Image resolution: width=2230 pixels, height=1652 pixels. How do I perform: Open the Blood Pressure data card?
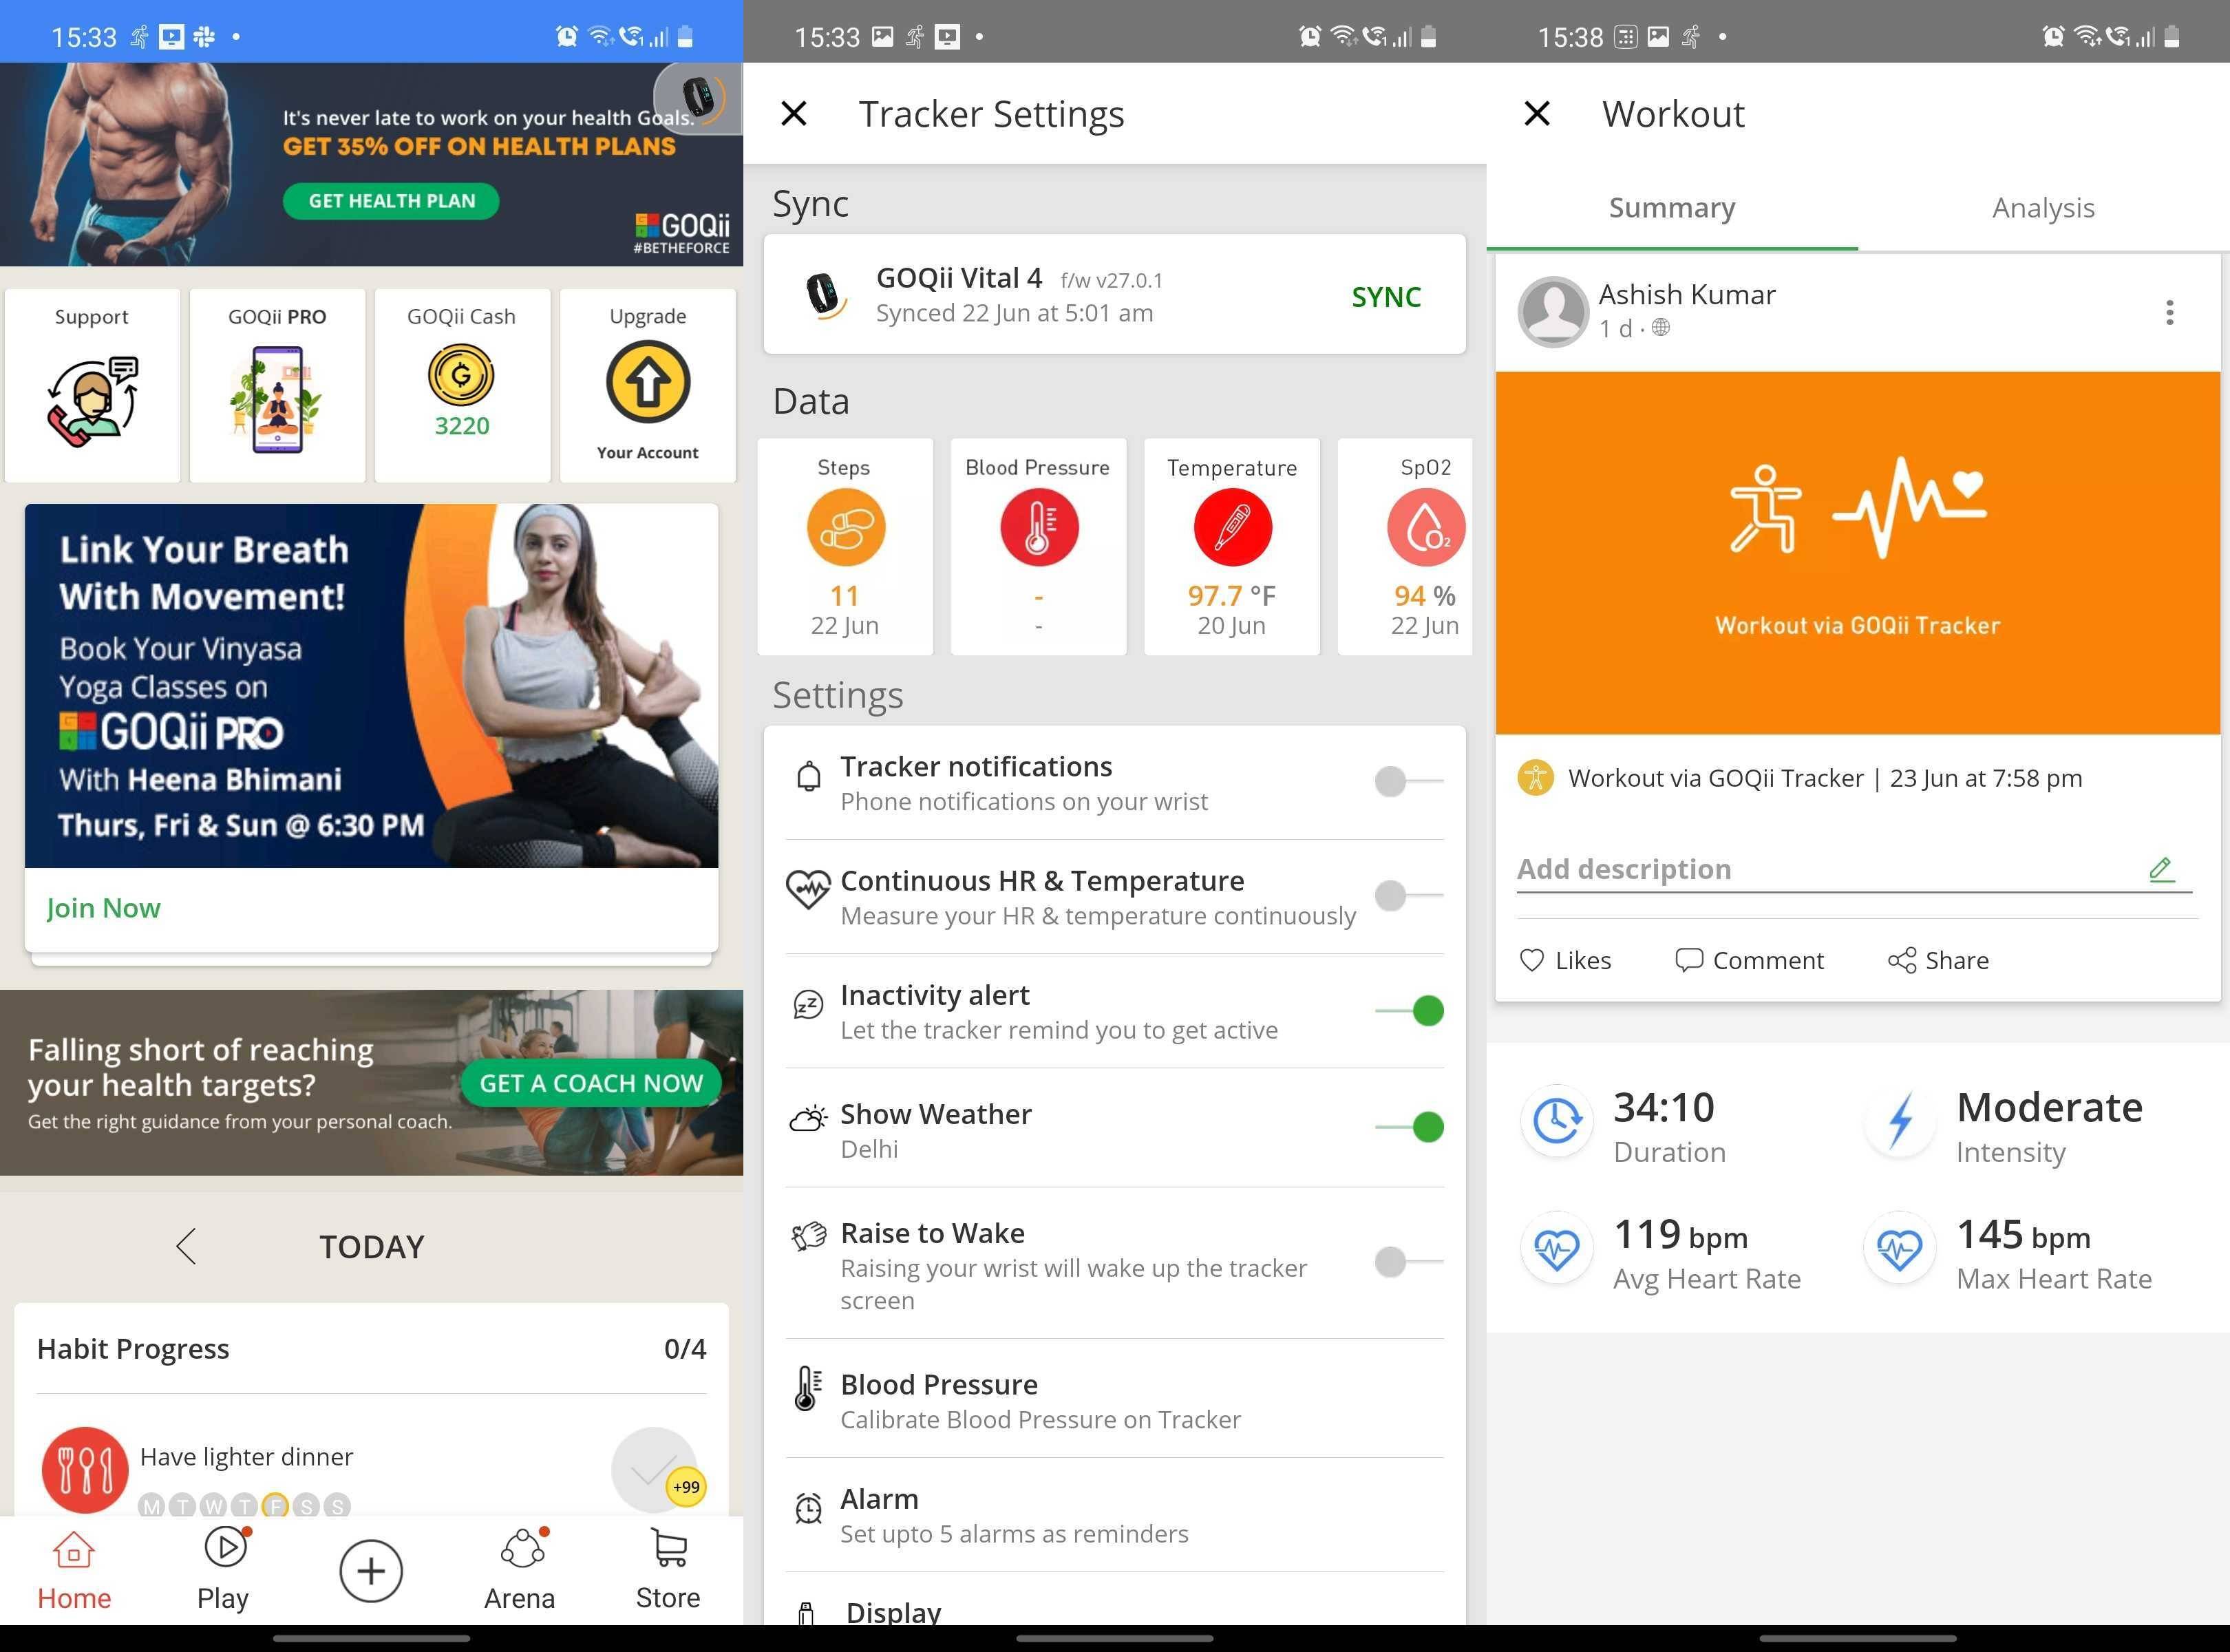click(1038, 546)
